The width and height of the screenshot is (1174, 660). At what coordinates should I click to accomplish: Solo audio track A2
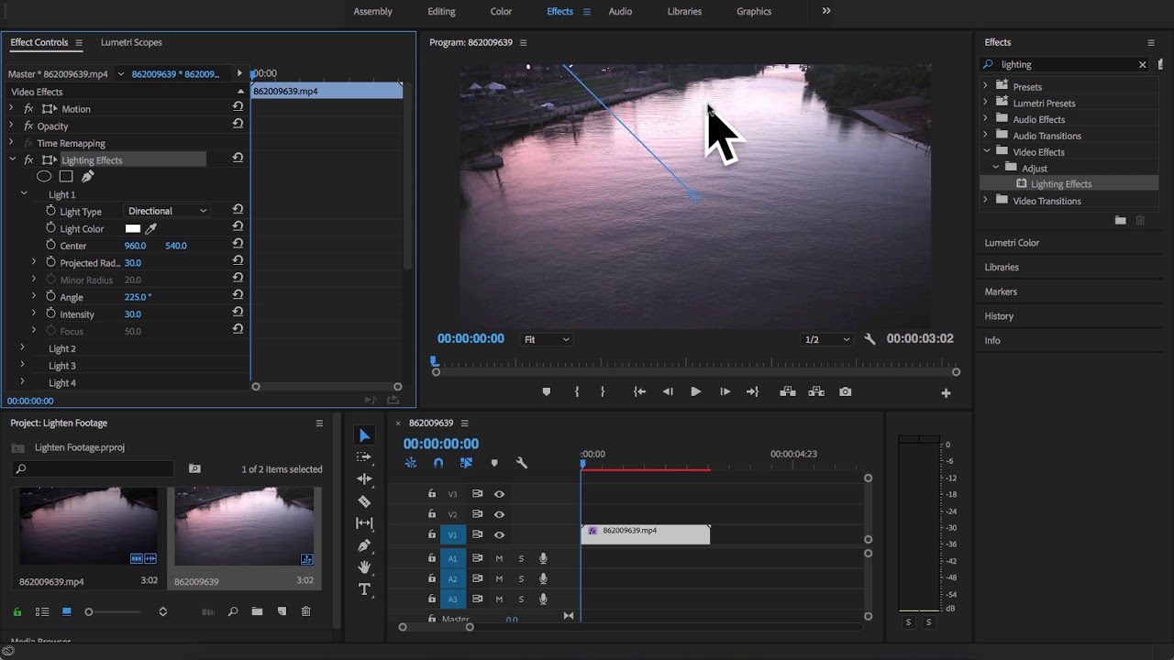coord(521,578)
